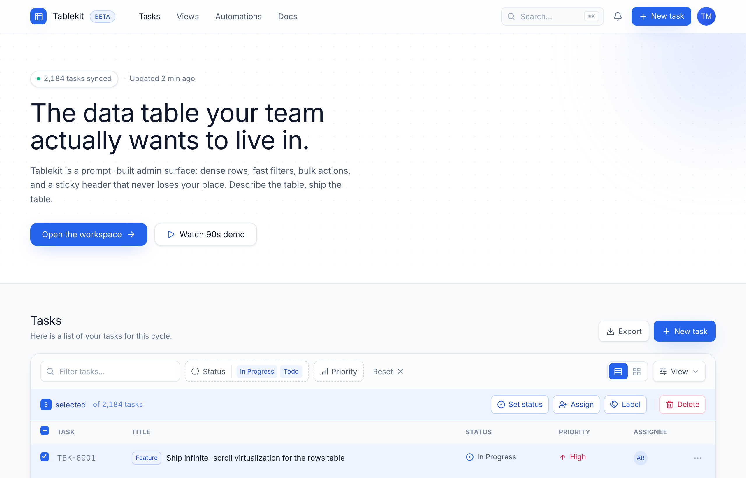The height and width of the screenshot is (478, 746).
Task: Switch to list layout view icon
Action: click(618, 372)
